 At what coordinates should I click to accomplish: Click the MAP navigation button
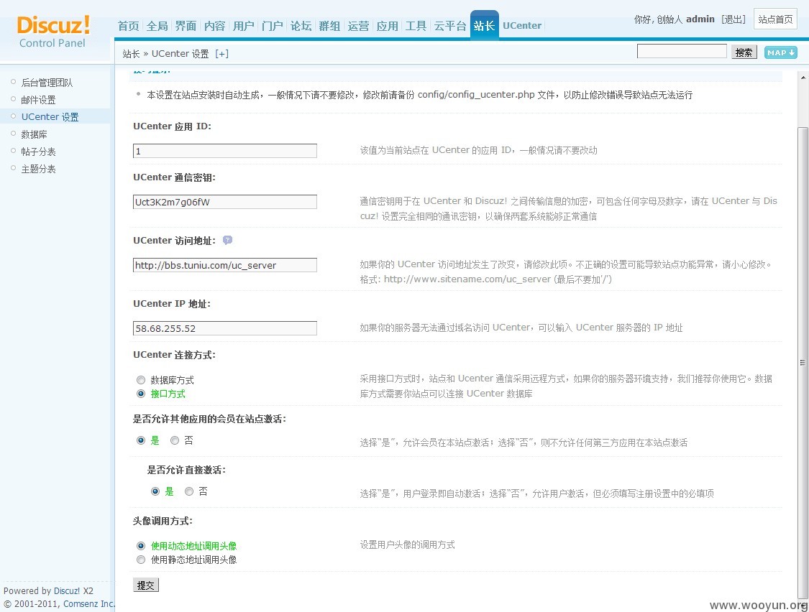pyautogui.click(x=781, y=52)
